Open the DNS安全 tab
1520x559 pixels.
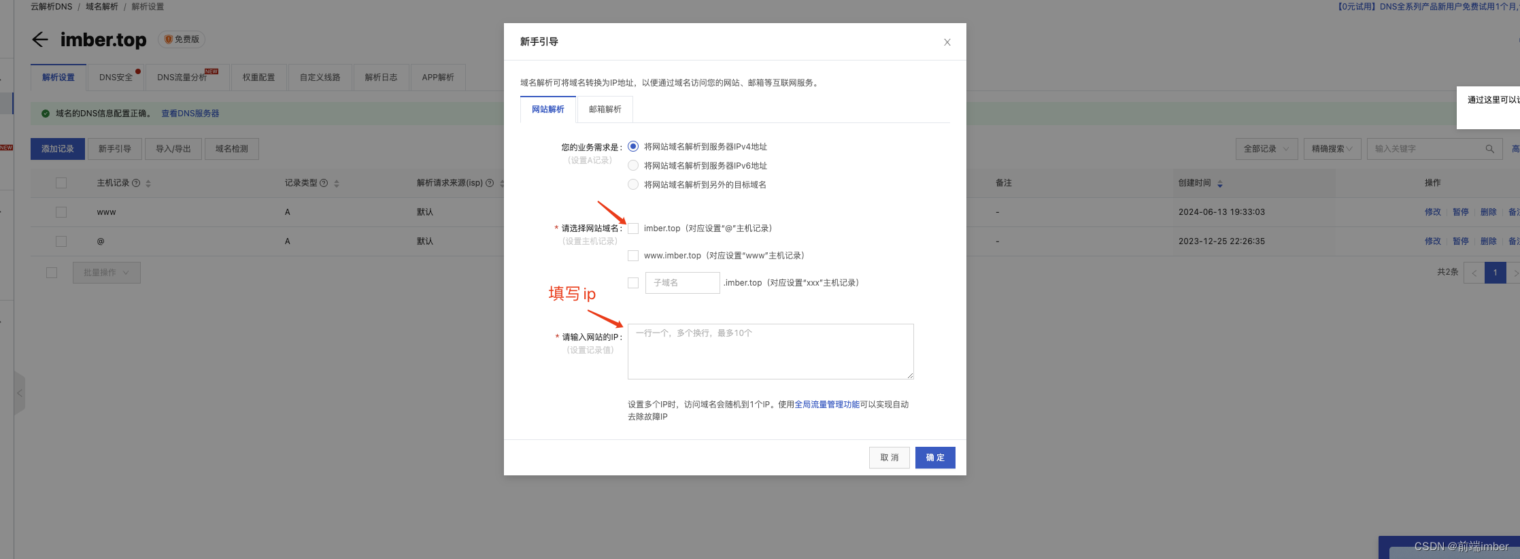pos(116,78)
